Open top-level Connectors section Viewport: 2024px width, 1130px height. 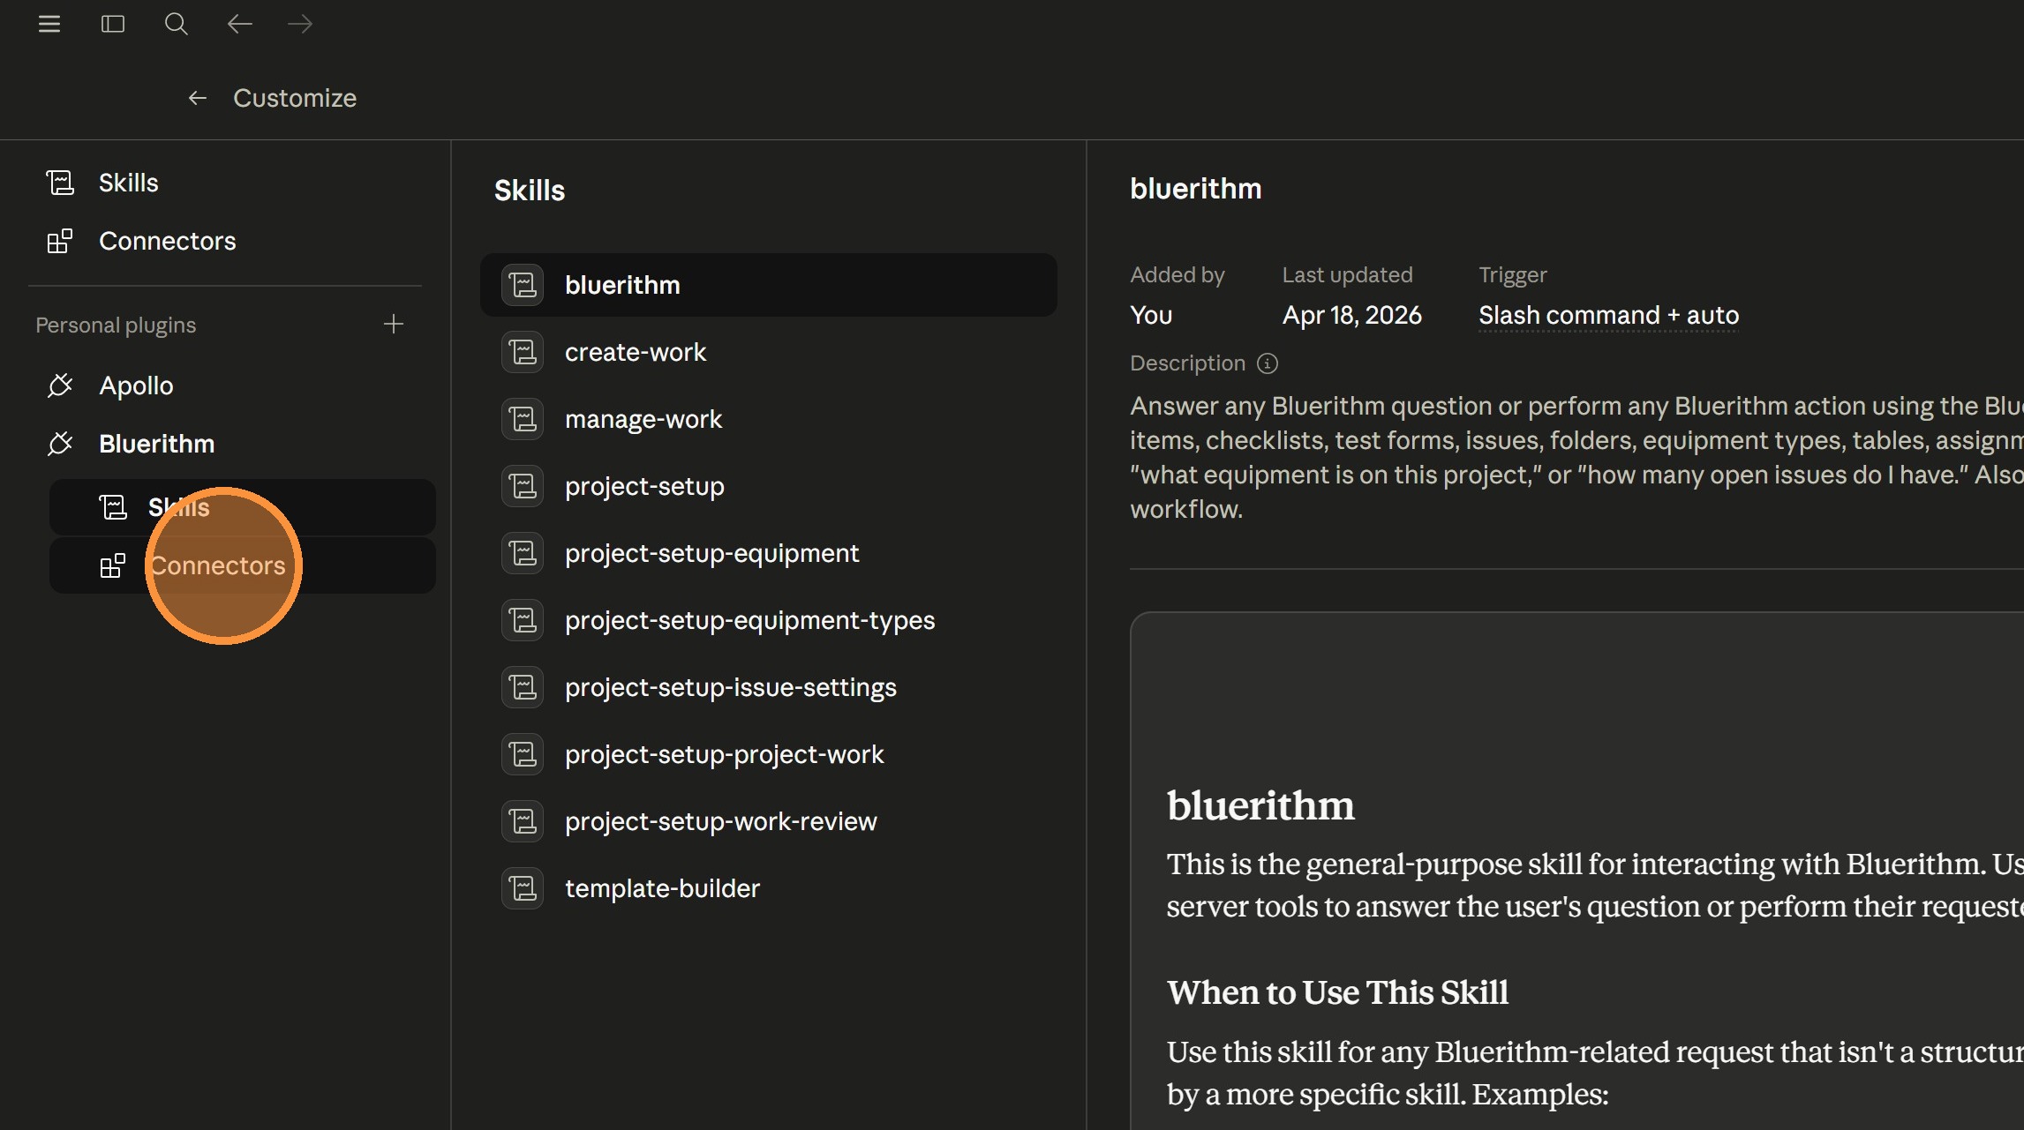[167, 241]
